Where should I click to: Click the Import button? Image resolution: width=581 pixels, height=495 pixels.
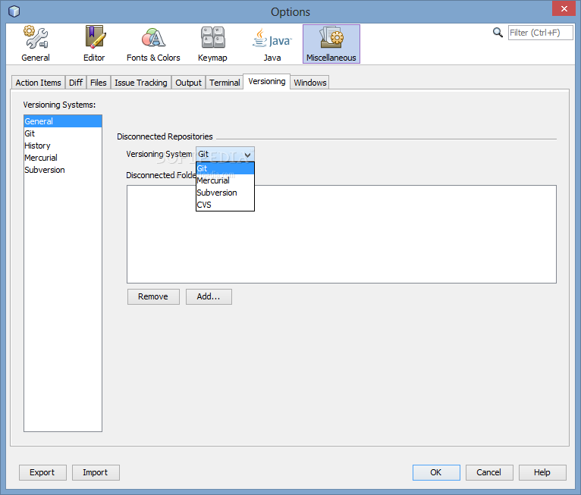96,472
